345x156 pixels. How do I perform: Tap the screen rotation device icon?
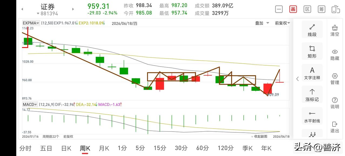click(x=336, y=9)
